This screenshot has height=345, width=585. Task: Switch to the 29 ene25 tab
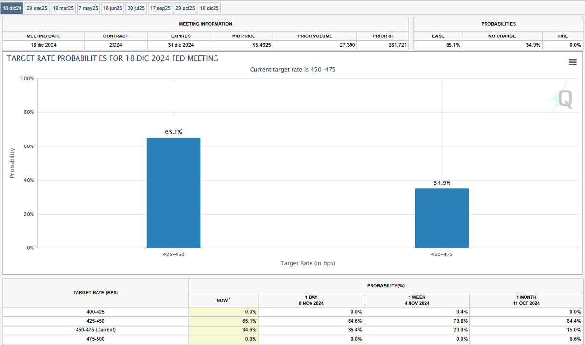tap(37, 8)
